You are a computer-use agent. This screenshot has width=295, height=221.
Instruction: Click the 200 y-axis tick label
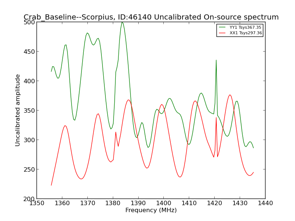tap(29, 199)
